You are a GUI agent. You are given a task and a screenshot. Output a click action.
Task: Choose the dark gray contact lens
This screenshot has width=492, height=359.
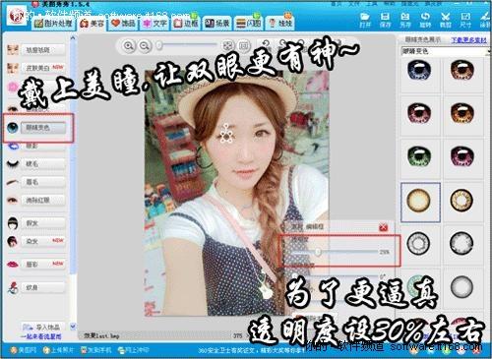pyautogui.click(x=461, y=243)
